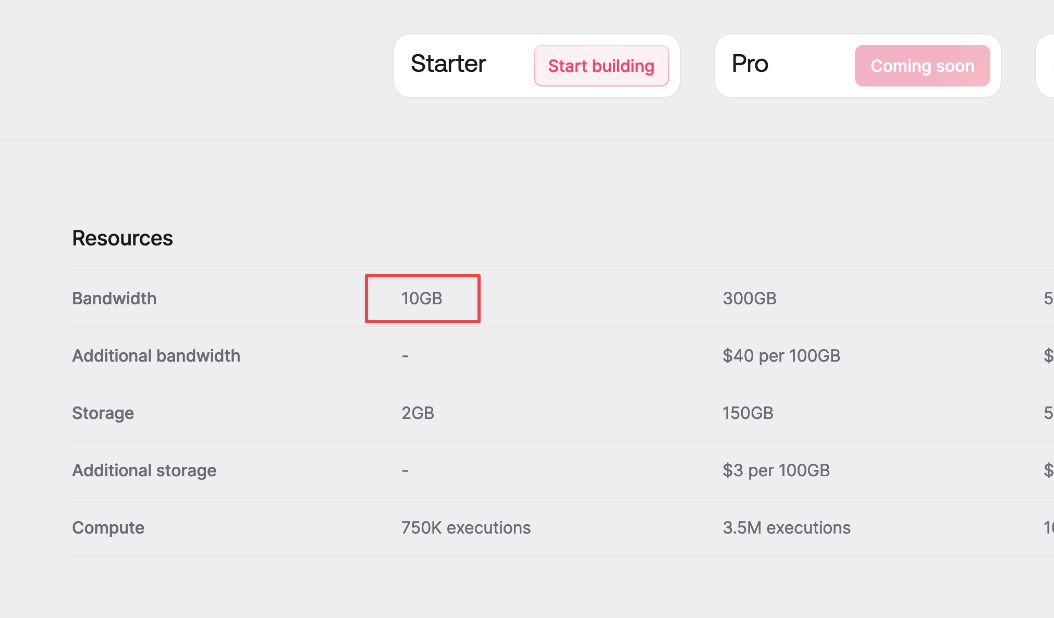
Task: Click the Bandwidth row label
Action: pyautogui.click(x=114, y=298)
